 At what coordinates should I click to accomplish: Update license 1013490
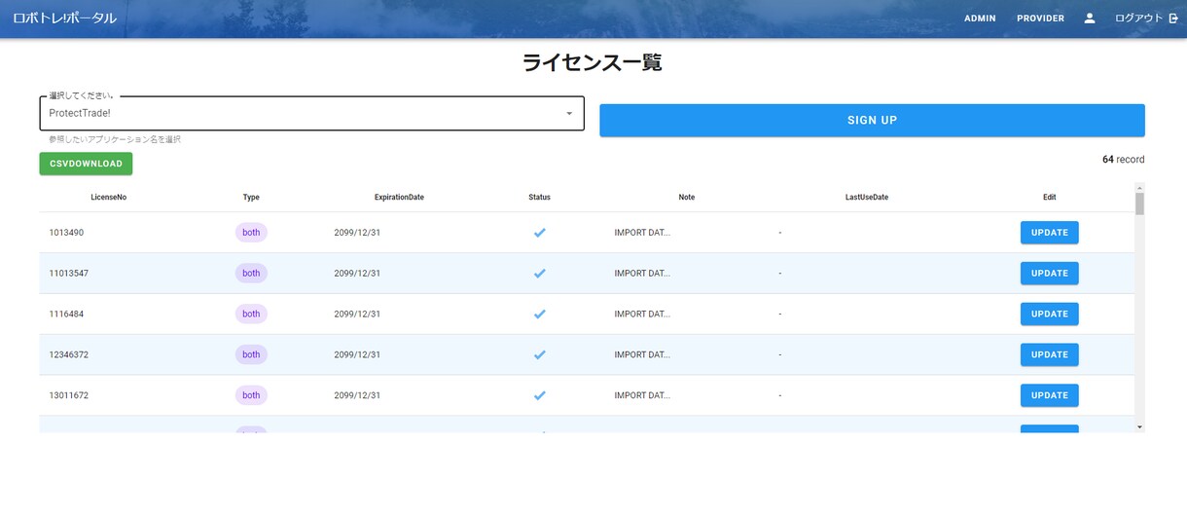[x=1049, y=233]
